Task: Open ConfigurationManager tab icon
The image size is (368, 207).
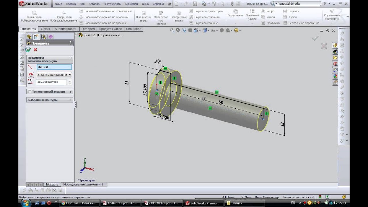Action: (x=43, y=37)
